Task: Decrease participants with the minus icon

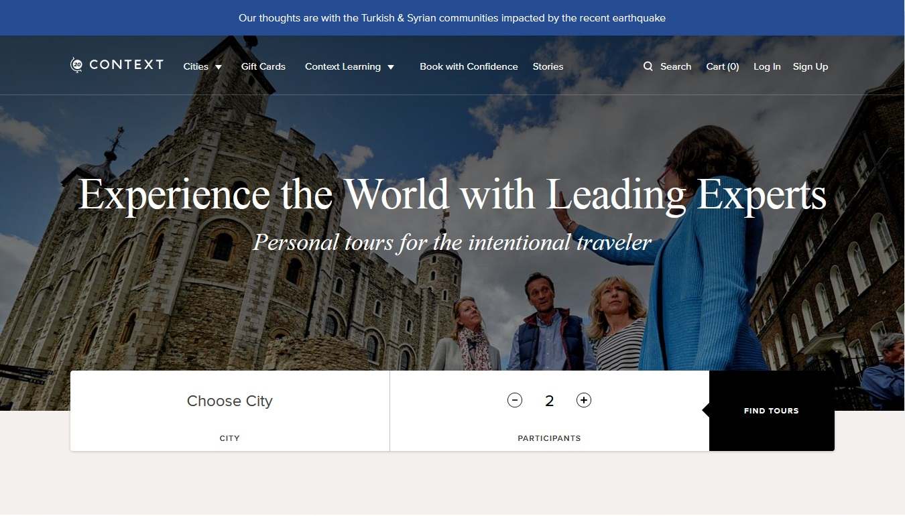Action: coord(515,400)
